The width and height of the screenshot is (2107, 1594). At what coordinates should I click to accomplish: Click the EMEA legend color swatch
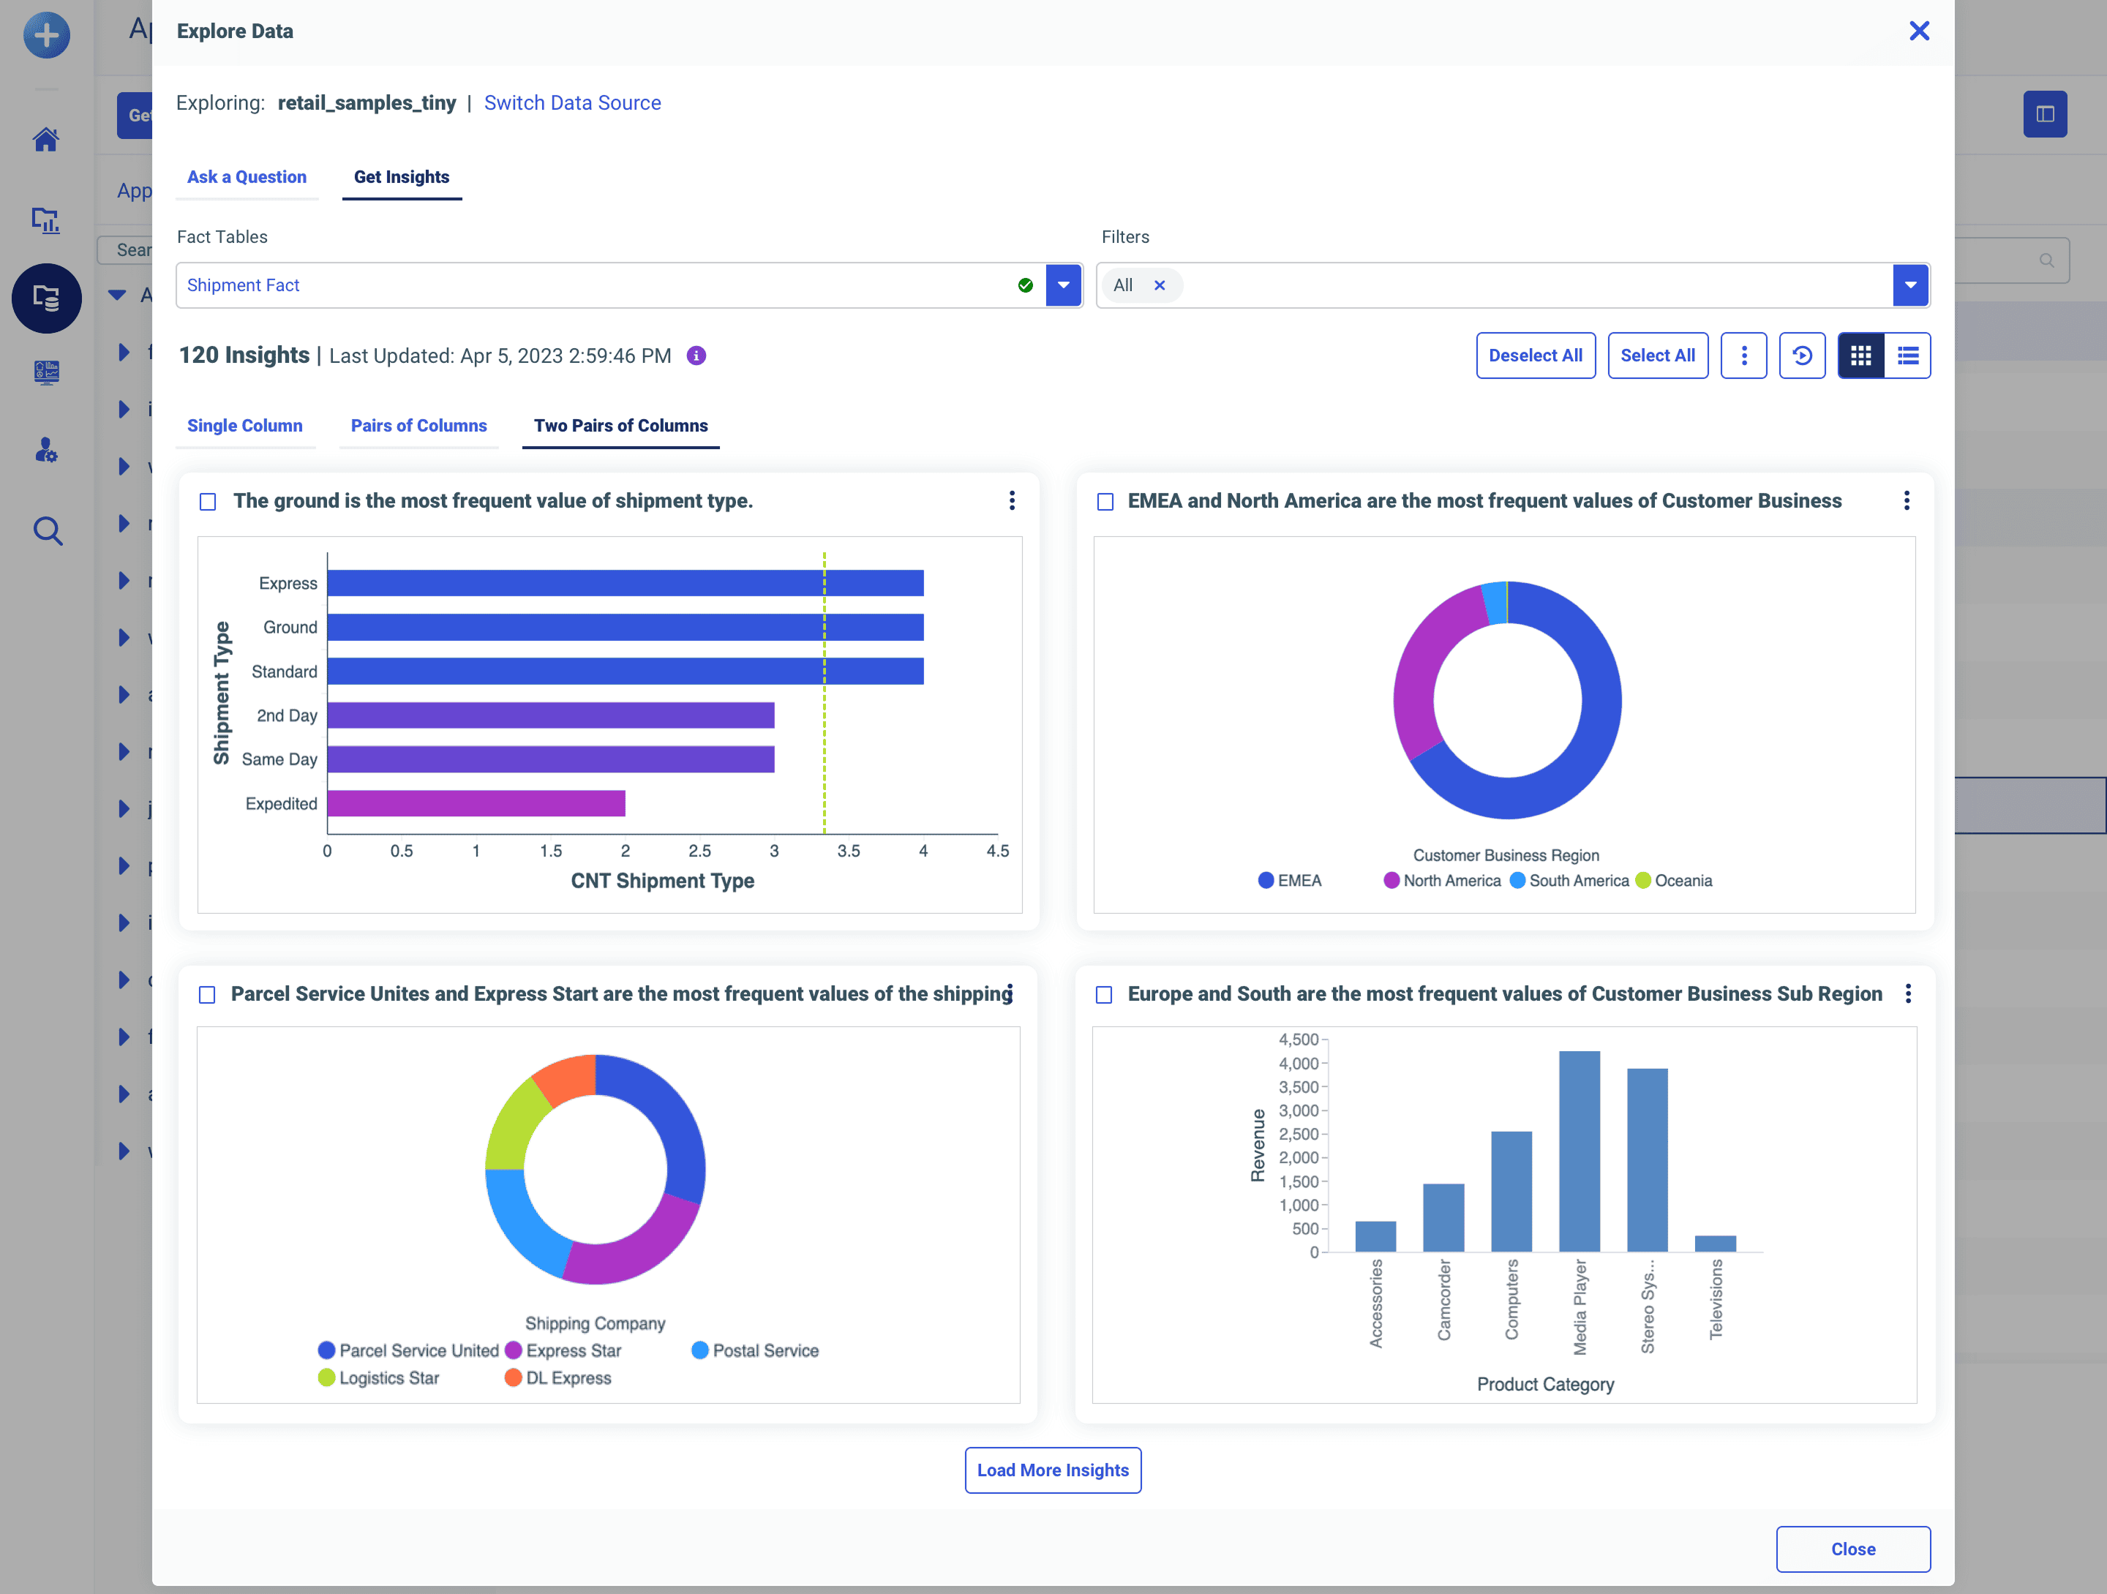pyautogui.click(x=1266, y=881)
